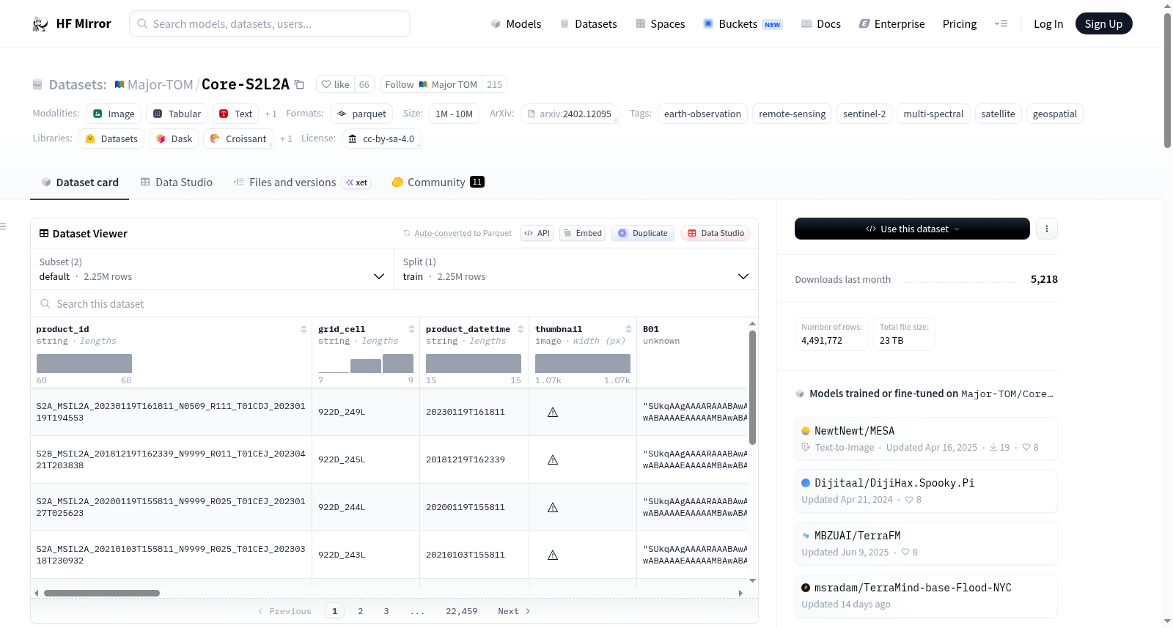The width and height of the screenshot is (1173, 628).
Task: Sort the thumbnail column
Action: [x=628, y=329]
